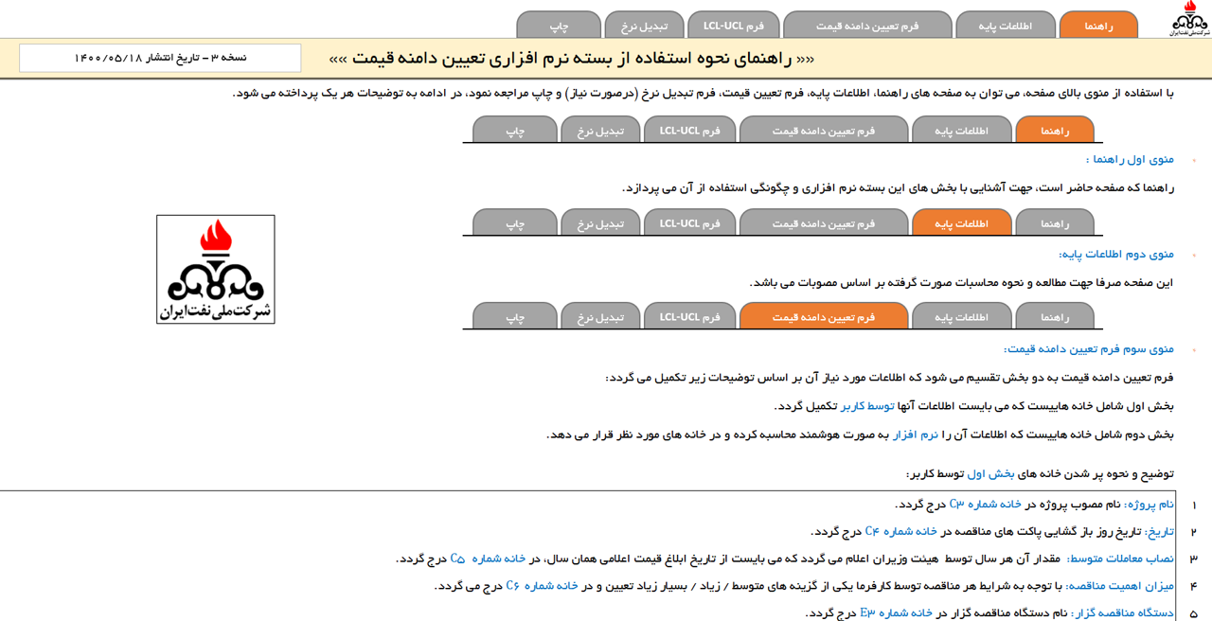Click the blue خانه شماره E3 reference

point(897,613)
